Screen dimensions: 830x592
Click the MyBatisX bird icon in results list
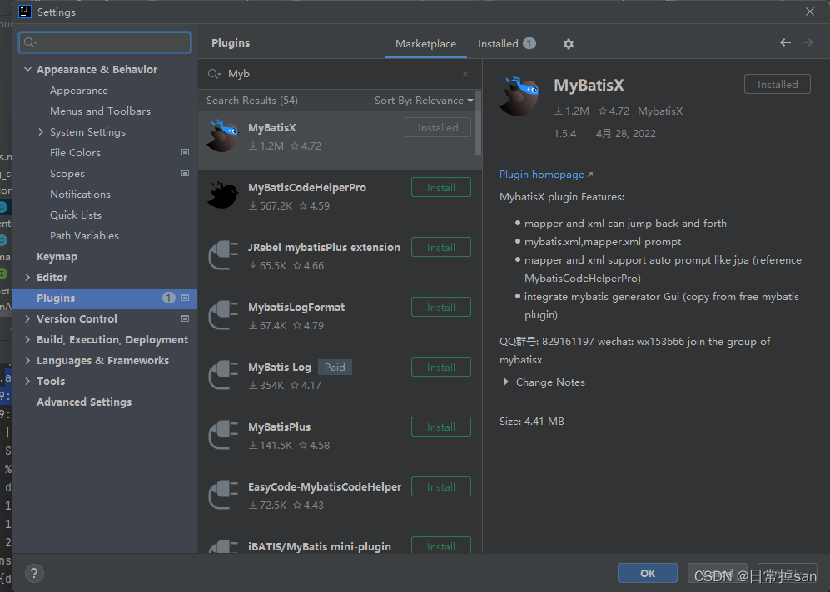(x=223, y=136)
